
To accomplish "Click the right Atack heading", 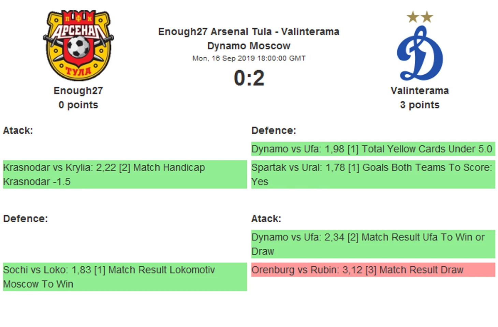I will [266, 219].
